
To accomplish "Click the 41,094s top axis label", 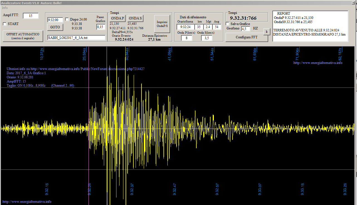I will [x=169, y=54].
